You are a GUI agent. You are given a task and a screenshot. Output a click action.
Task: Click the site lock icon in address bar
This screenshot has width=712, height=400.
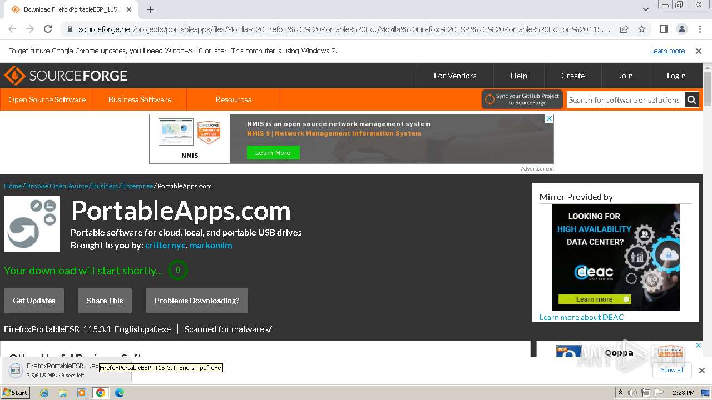(70, 29)
